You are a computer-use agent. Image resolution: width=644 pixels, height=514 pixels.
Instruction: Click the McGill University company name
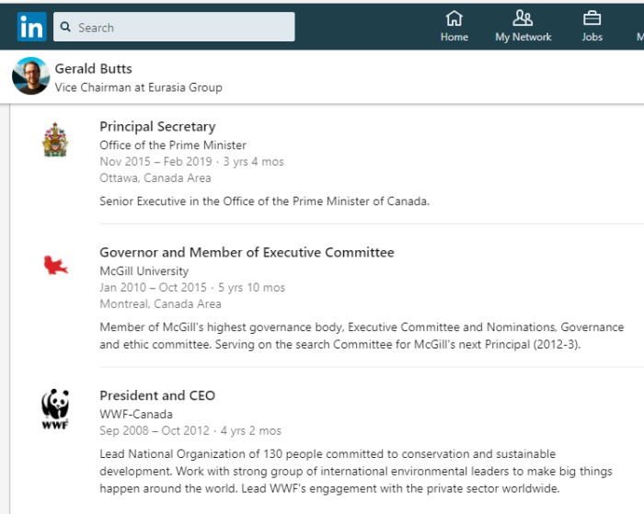(144, 271)
